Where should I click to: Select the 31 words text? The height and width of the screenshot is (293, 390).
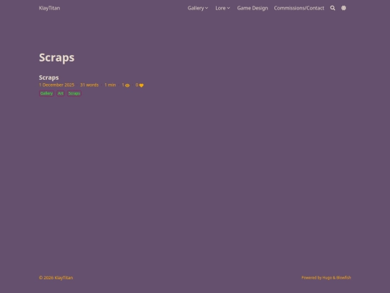point(90,85)
